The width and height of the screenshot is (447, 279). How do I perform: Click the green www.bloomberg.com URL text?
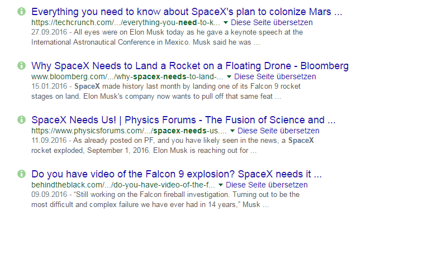click(x=127, y=76)
